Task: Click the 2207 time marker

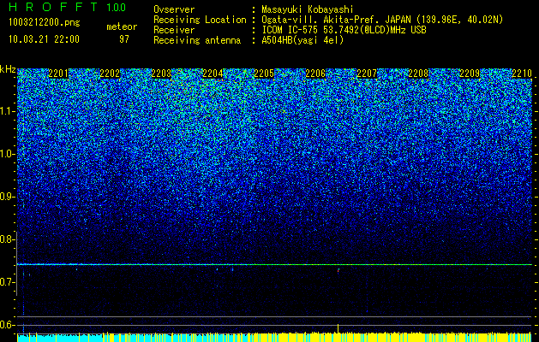Action: pyautogui.click(x=367, y=74)
